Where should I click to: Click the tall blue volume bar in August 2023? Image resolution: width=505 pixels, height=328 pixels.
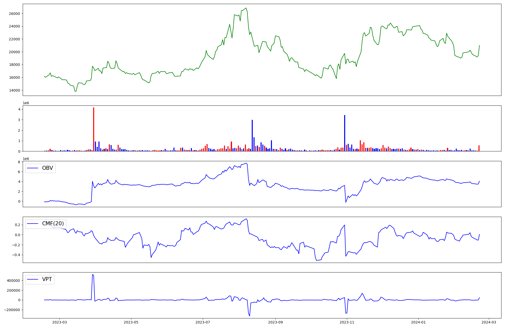252,135
